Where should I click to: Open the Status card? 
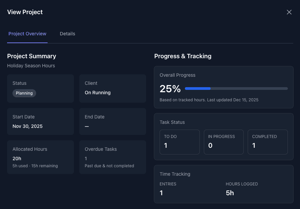(40, 88)
